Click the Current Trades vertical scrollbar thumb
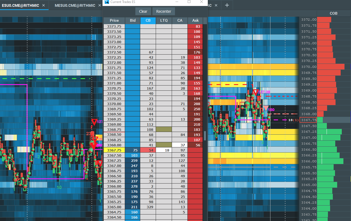 (x=205, y=136)
